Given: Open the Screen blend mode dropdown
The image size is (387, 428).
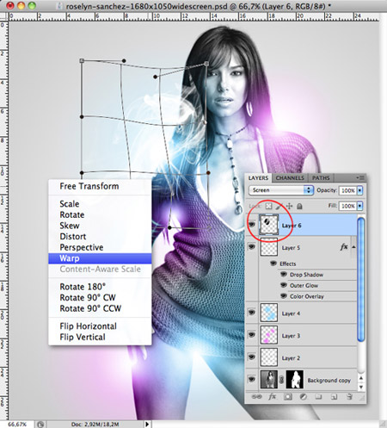Looking at the screenshot, I should 281,190.
